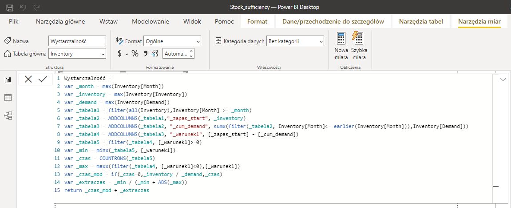The image size is (511, 208).
Task: Click the Kategoria danych tag icon
Action: (x=219, y=41)
